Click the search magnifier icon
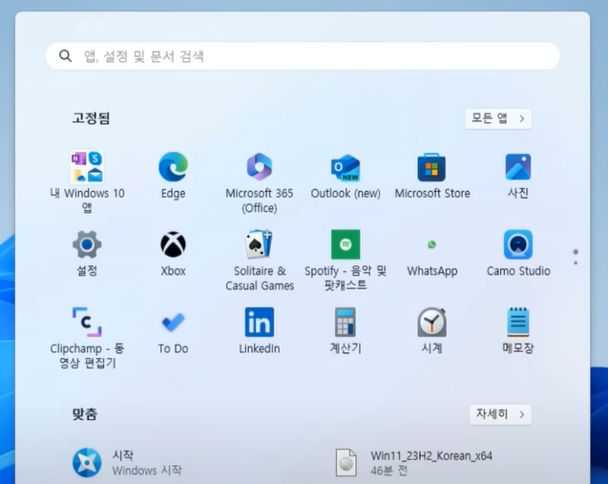Image resolution: width=608 pixels, height=484 pixels. point(65,55)
